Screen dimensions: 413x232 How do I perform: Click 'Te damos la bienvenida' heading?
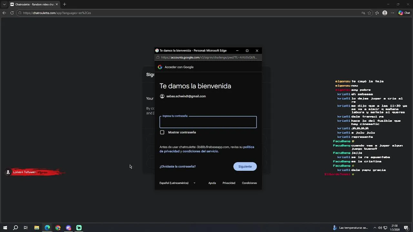pos(195,86)
